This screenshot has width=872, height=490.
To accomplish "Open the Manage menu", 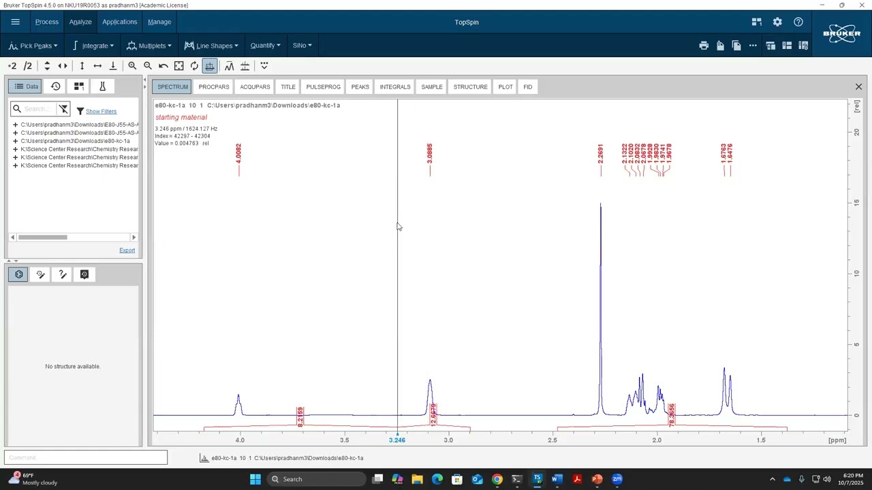I will [x=159, y=22].
